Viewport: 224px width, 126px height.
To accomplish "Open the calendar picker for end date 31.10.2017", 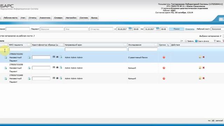I will (x=157, y=29).
